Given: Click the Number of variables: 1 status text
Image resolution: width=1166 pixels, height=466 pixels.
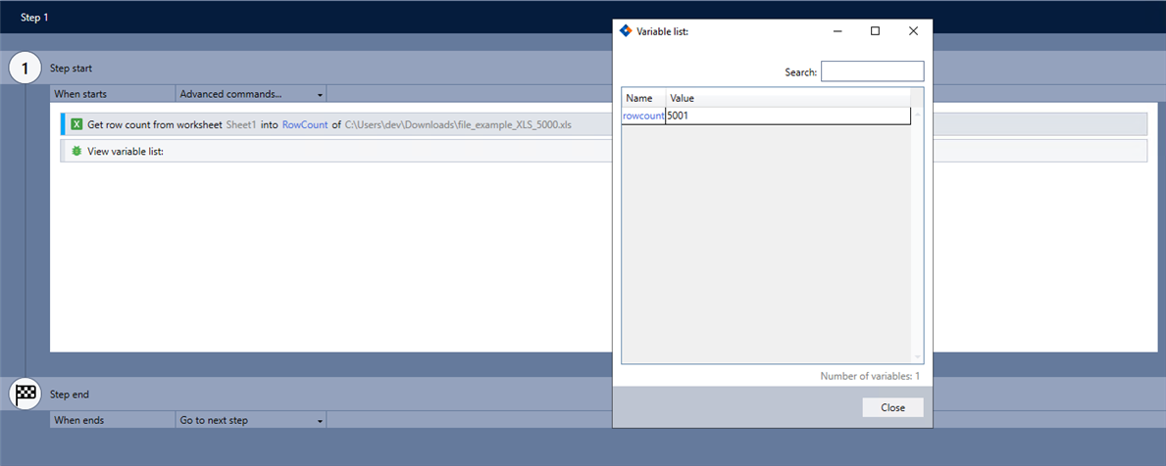Looking at the screenshot, I should click(870, 376).
